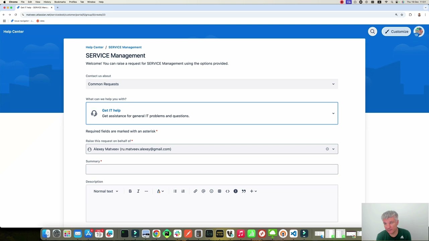Open Calculator from the dock
Viewport: 429px width, 241px height.
point(198,234)
